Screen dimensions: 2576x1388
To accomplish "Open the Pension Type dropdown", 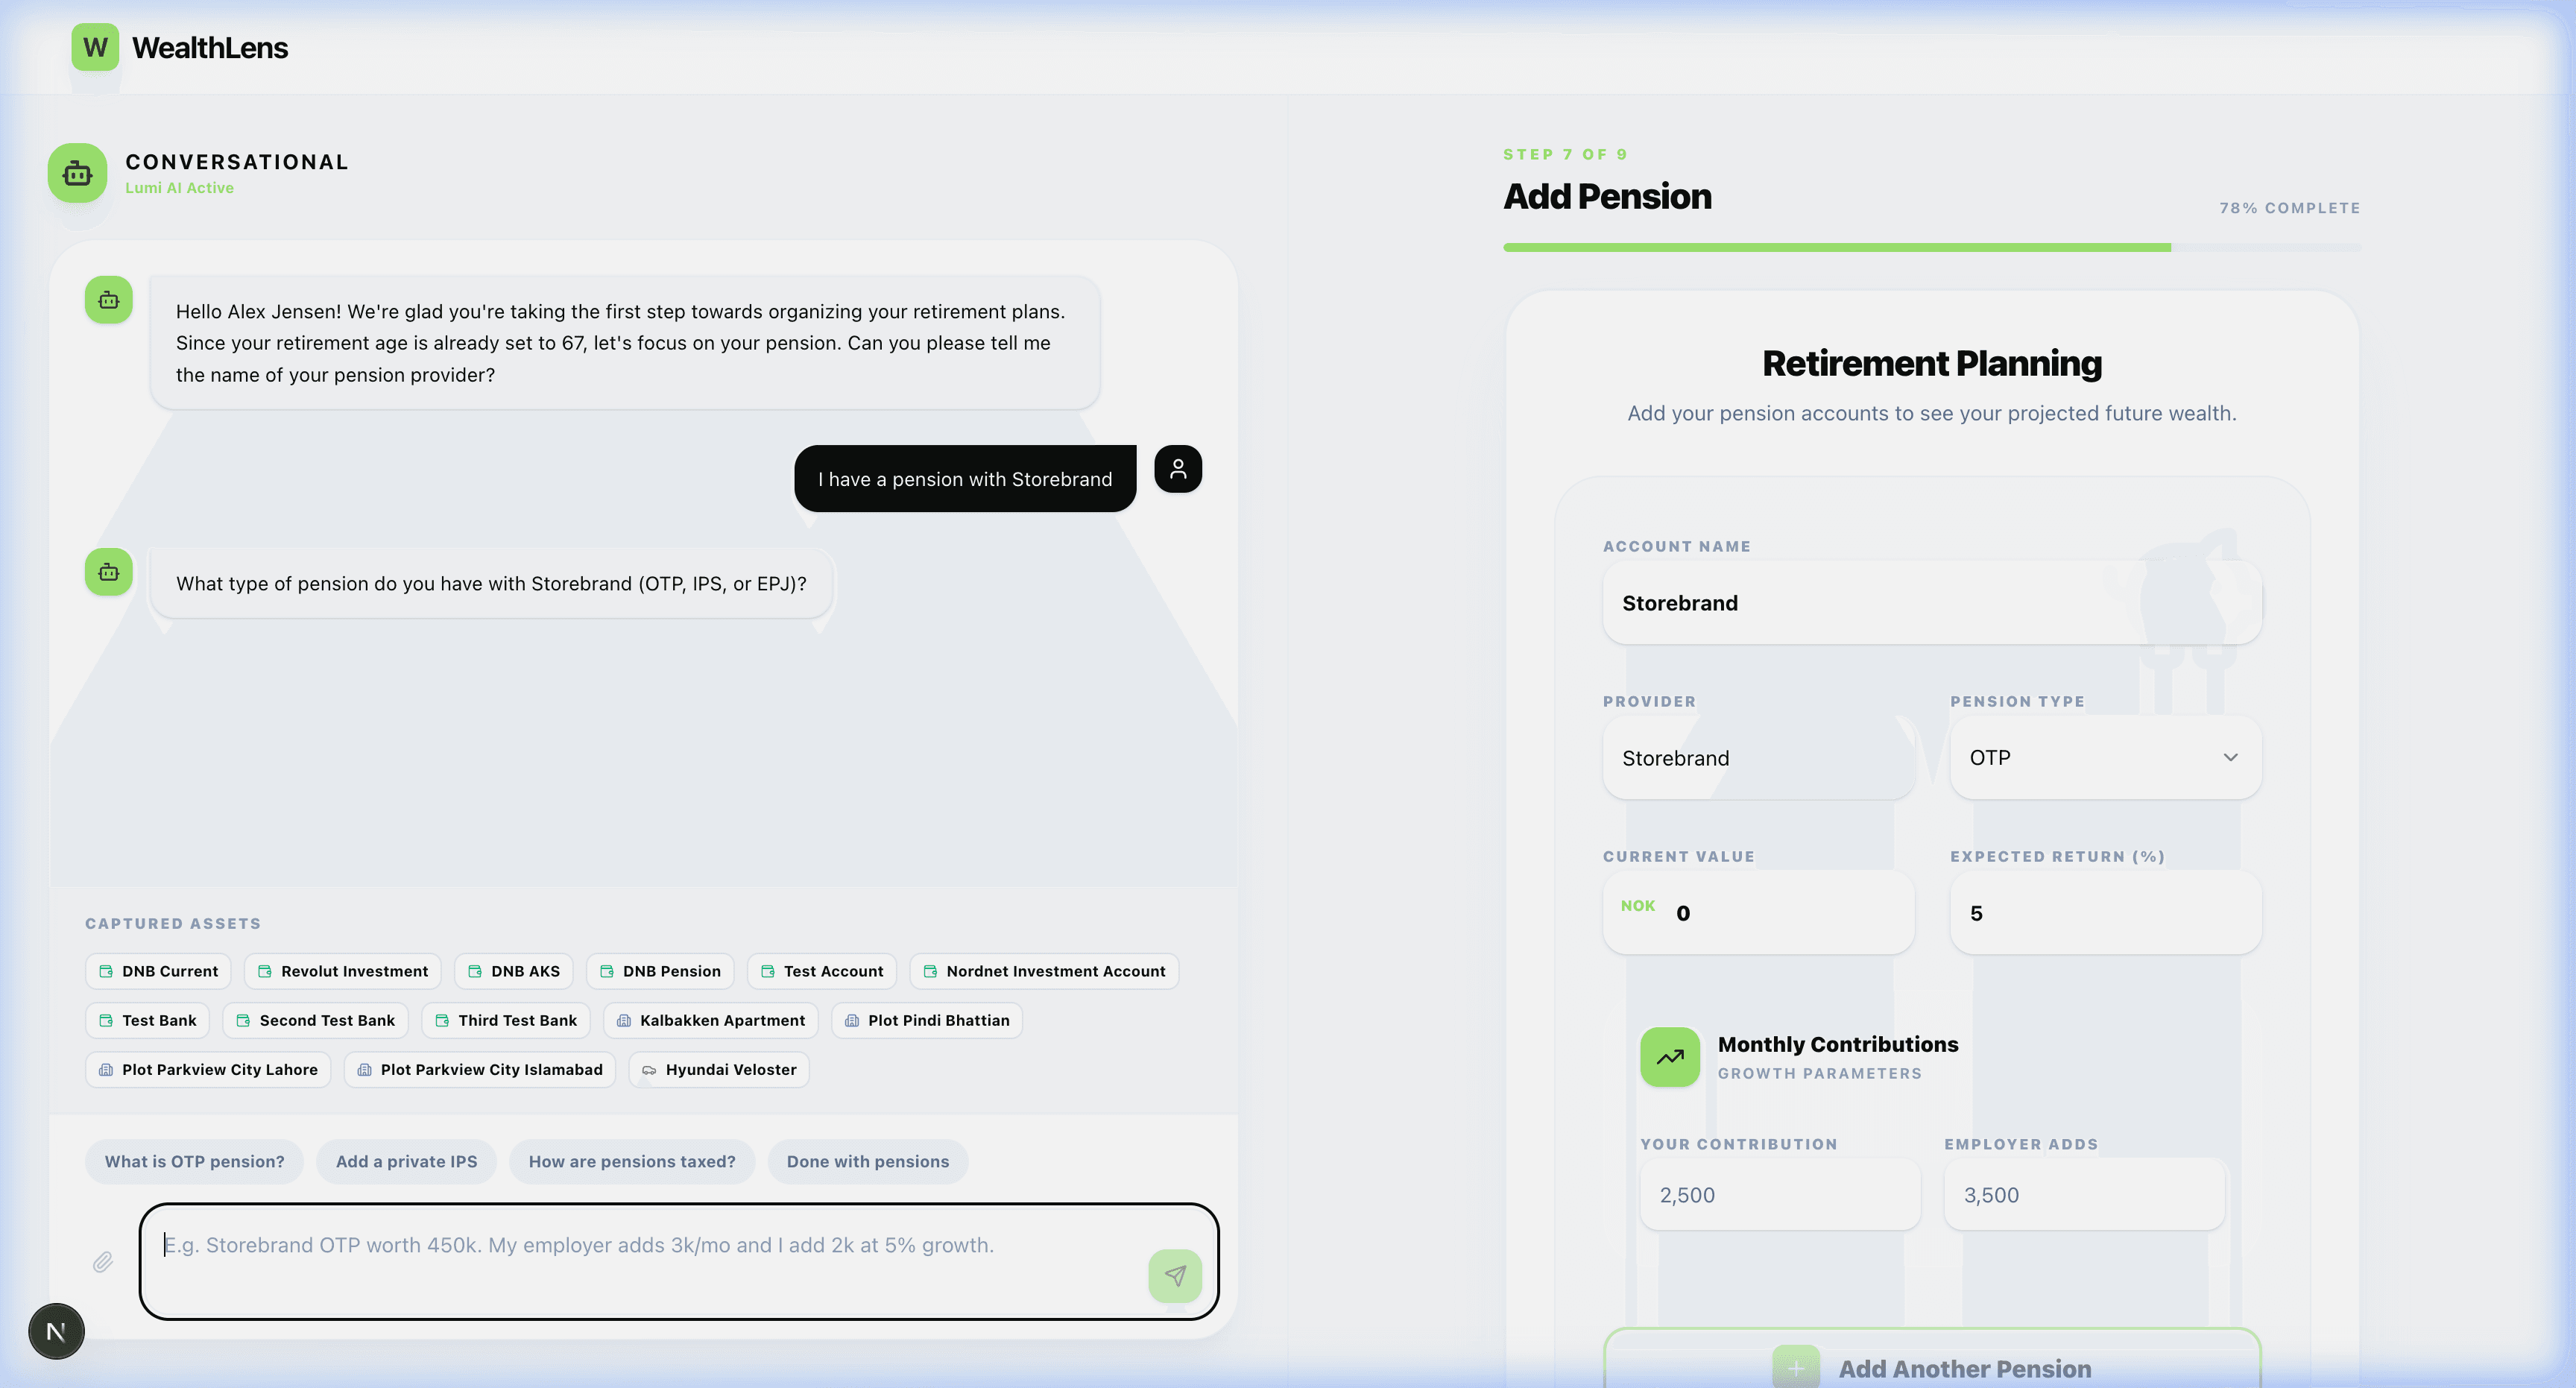I will (2105, 758).
